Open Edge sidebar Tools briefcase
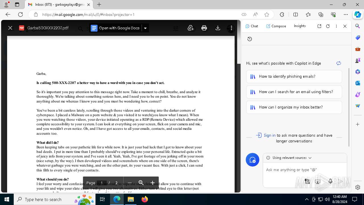 pyautogui.click(x=358, y=49)
